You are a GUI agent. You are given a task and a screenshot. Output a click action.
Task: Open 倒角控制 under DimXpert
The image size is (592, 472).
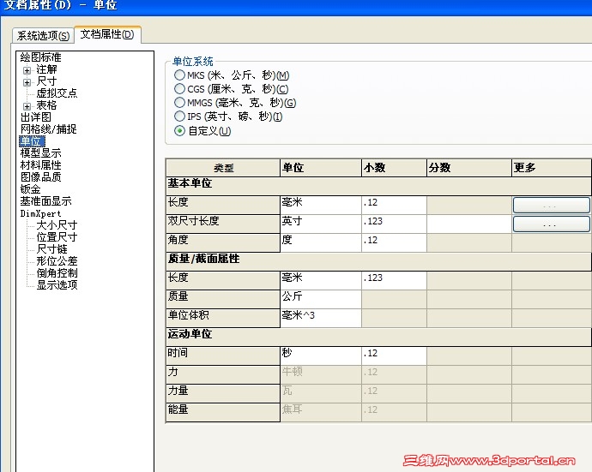pyautogui.click(x=57, y=273)
